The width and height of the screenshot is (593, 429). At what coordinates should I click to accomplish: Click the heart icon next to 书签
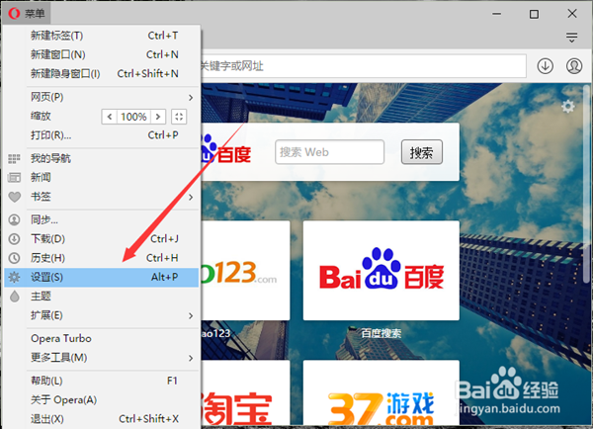tap(15, 197)
